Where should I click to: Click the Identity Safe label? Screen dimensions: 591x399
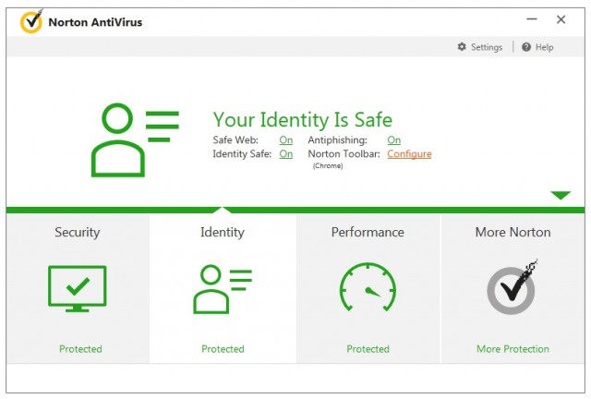(242, 154)
